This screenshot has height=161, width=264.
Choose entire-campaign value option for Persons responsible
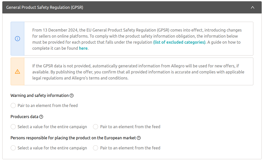point(13,148)
